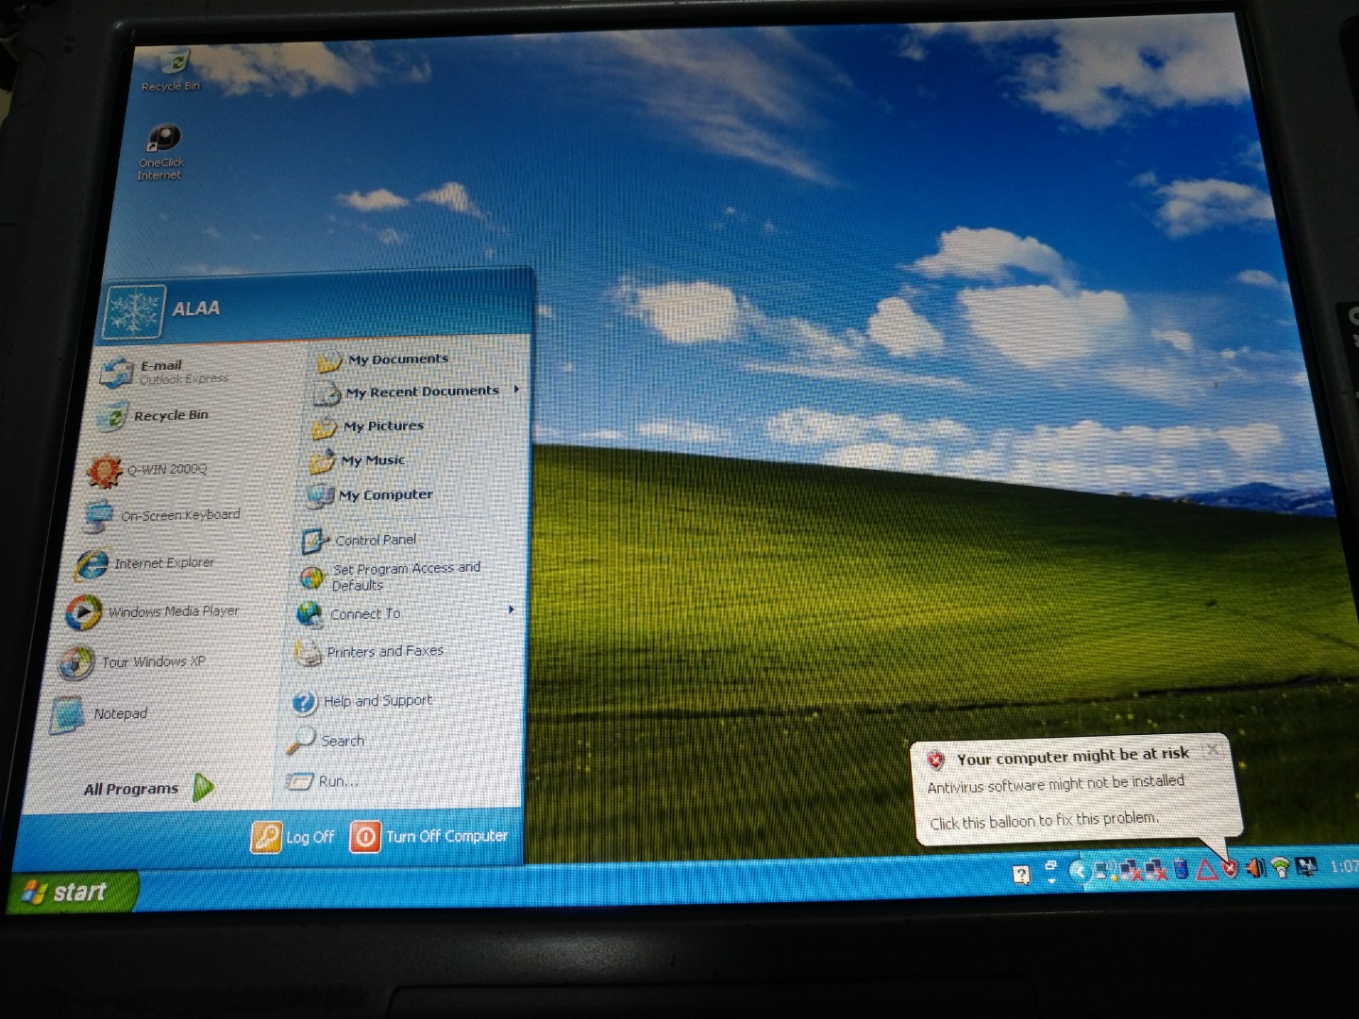
Task: Open My Computer from the Start menu
Action: [369, 494]
